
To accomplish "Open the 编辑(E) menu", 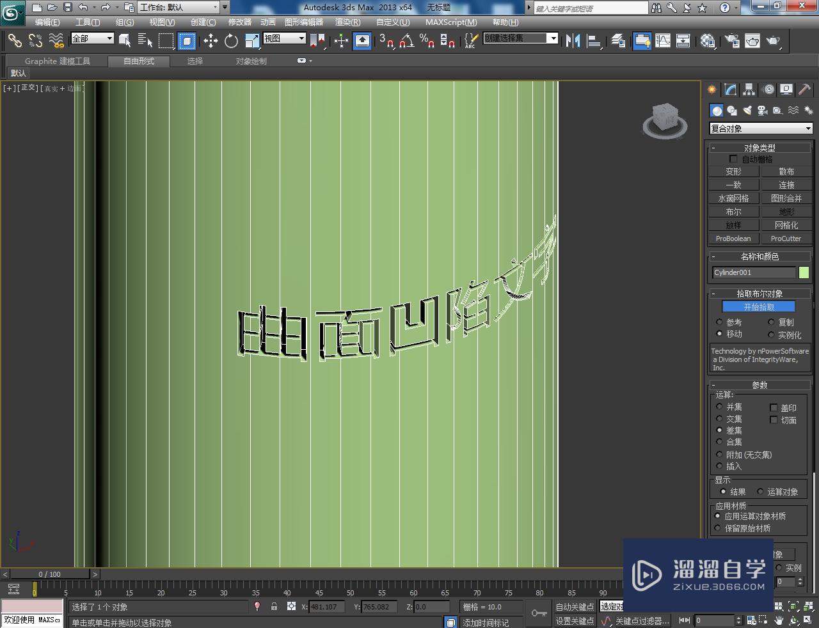I will pos(47,22).
